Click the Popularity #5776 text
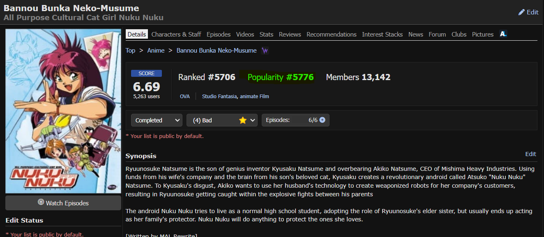Image resolution: width=544 pixels, height=237 pixels. point(280,77)
